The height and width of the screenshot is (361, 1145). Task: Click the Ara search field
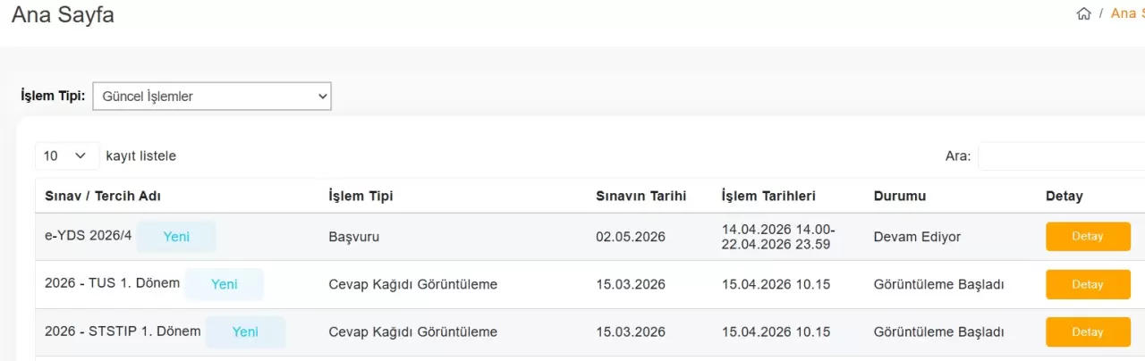click(1061, 155)
